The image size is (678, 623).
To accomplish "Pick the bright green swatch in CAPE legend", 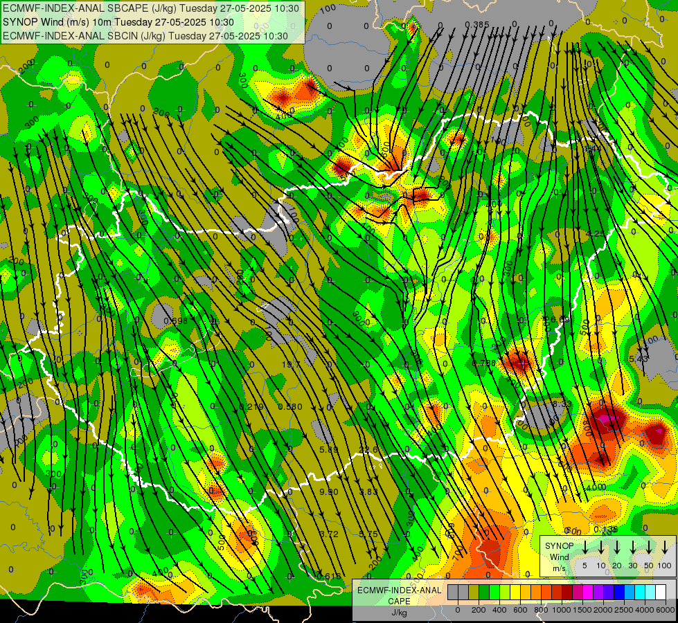I will click(x=494, y=592).
